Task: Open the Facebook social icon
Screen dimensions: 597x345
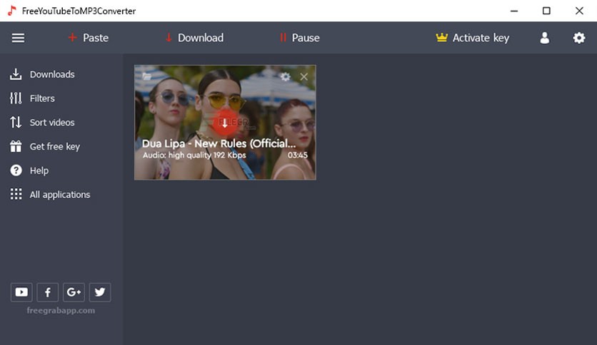Action: (x=48, y=292)
